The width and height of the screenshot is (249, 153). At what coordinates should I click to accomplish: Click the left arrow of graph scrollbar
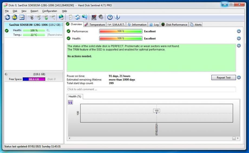pos(69,138)
